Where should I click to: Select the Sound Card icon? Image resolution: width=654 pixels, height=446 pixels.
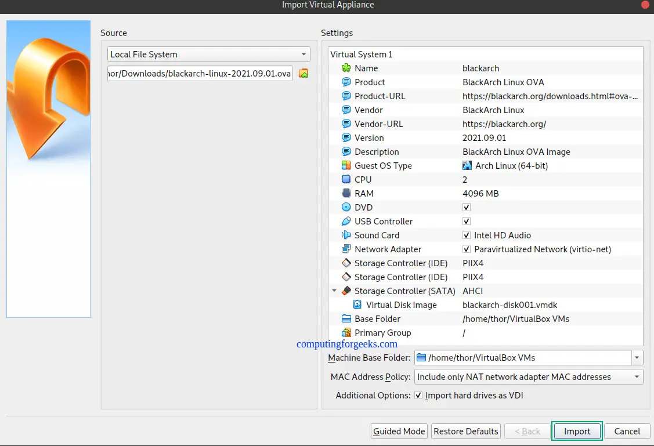pos(346,235)
